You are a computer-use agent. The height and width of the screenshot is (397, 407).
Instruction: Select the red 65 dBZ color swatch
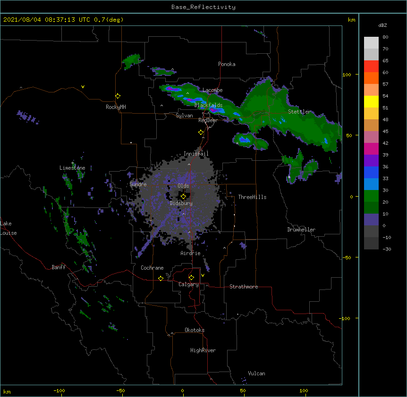pos(371,66)
